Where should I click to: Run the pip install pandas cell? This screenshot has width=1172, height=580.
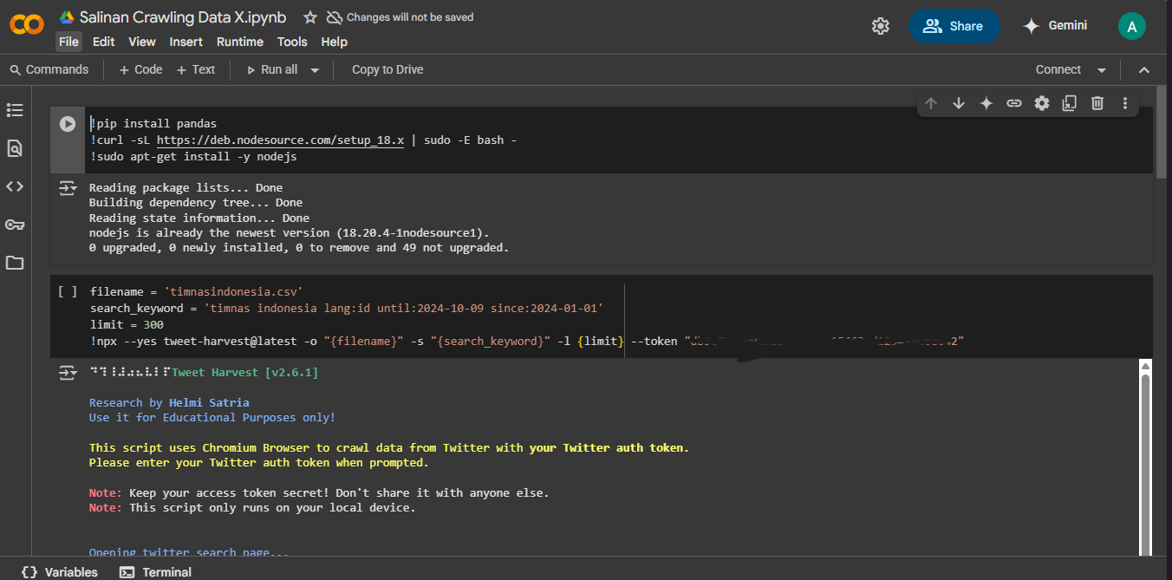point(68,124)
